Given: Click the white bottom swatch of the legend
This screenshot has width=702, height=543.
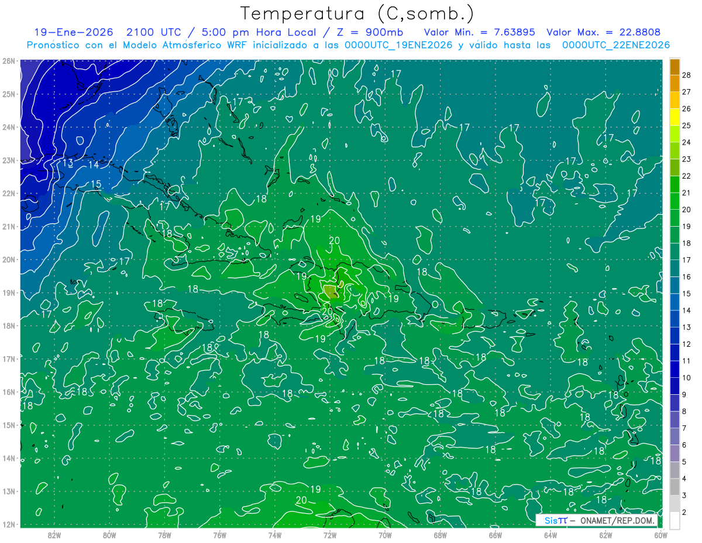Looking at the screenshot, I should pos(675,521).
